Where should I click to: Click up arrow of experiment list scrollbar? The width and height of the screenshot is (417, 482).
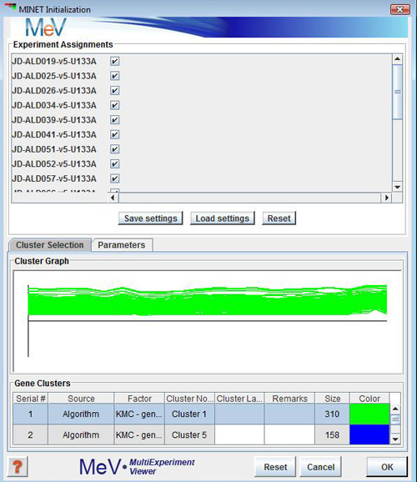[397, 58]
